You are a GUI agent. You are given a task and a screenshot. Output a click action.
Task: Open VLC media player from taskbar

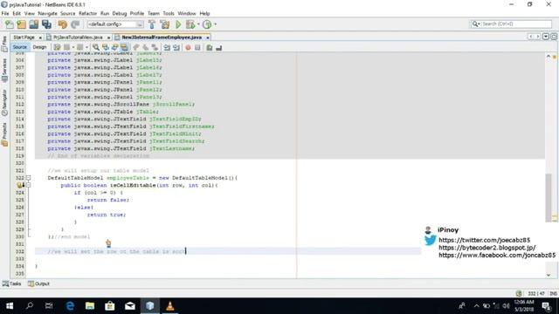pos(170,306)
